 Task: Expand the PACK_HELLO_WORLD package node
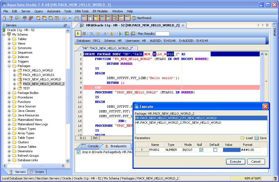pos(15,70)
